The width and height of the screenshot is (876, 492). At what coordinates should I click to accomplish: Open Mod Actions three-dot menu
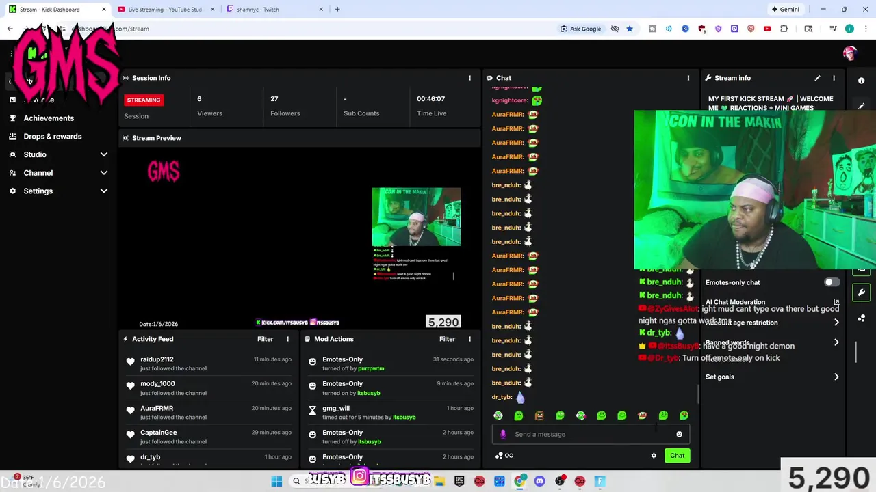point(469,339)
